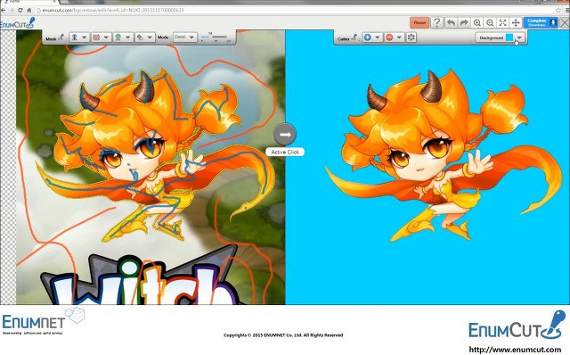Viewport: 570px width, 355px height.
Task: Redo the last undone edit
Action: pyautogui.click(x=464, y=22)
